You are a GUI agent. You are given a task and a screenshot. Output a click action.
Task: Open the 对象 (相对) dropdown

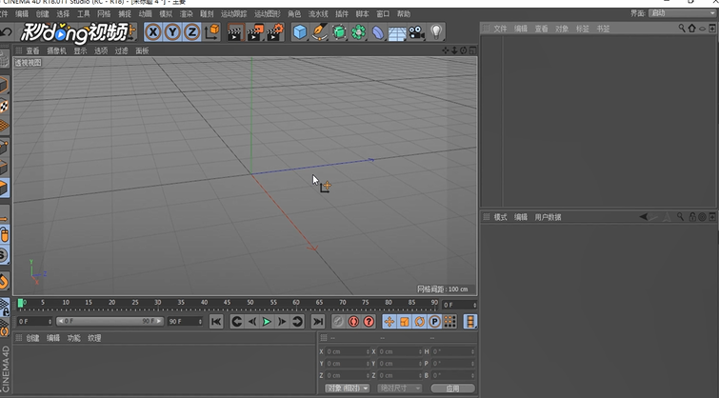(x=347, y=388)
